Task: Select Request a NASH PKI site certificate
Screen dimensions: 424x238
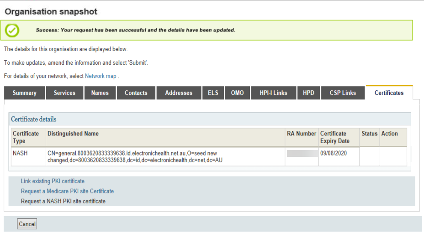Action: [x=63, y=201]
